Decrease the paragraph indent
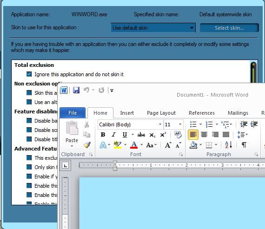The width and height of the screenshot is (265, 229). point(244,124)
